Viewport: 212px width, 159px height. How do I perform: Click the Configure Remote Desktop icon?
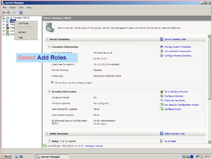click(162, 55)
